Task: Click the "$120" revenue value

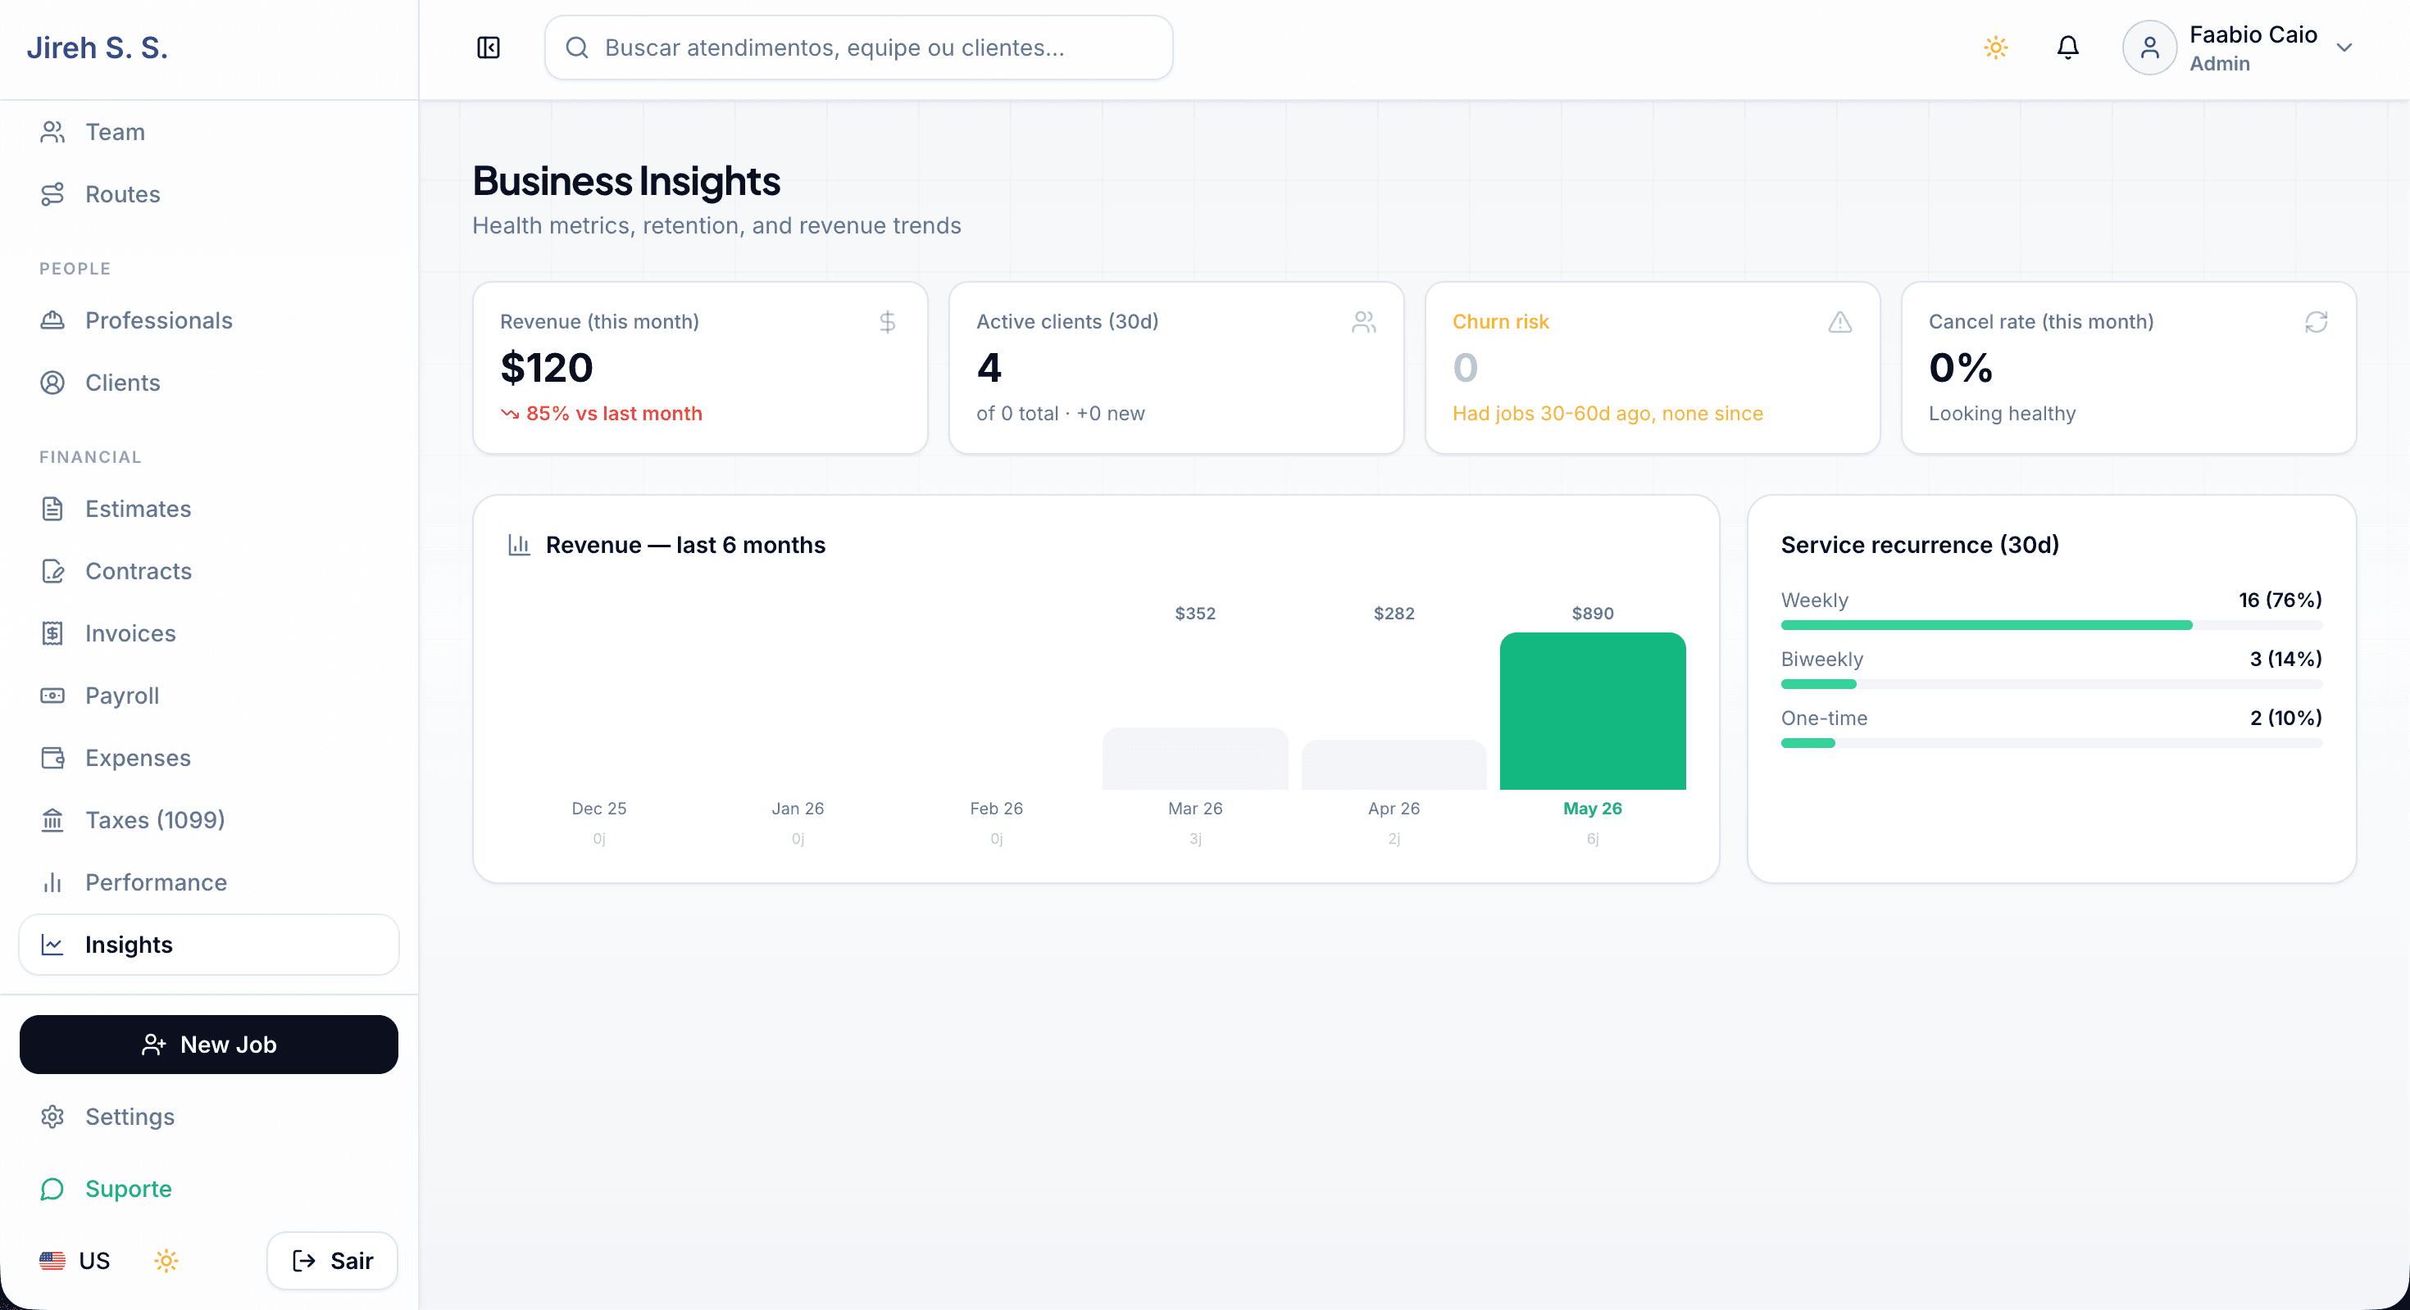Action: 547,368
